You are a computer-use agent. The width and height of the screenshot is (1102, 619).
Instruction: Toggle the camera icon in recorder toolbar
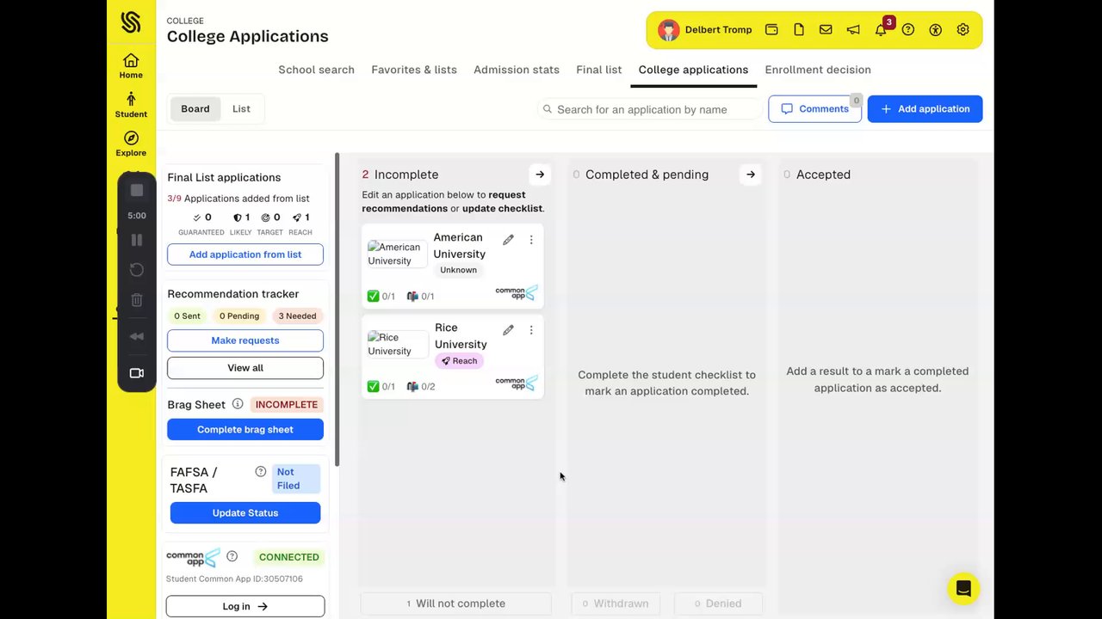point(137,373)
